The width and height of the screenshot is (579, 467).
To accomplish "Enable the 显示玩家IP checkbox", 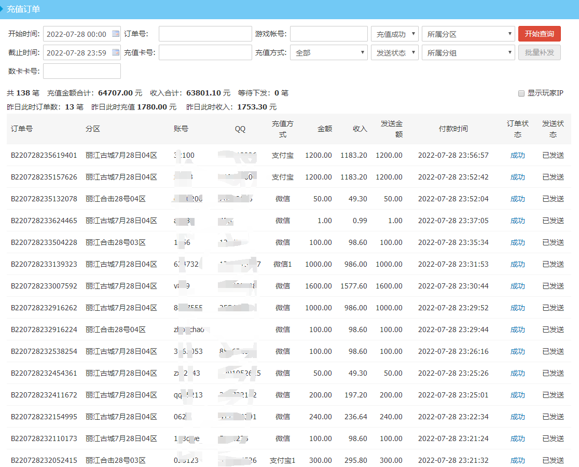I will pyautogui.click(x=521, y=93).
